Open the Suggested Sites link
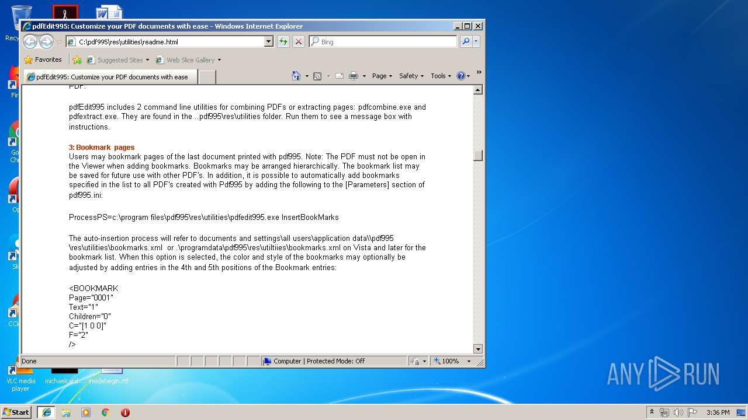 [117, 60]
